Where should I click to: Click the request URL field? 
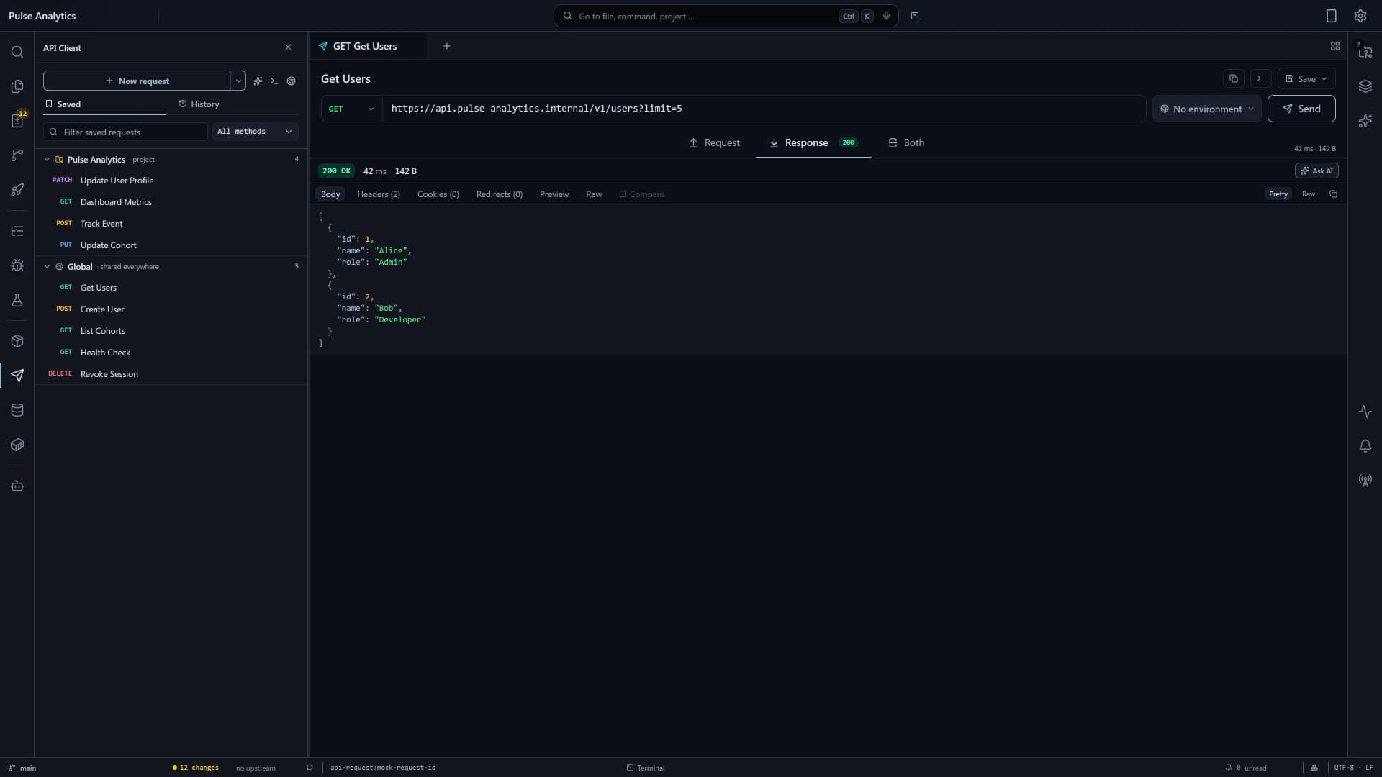point(764,109)
